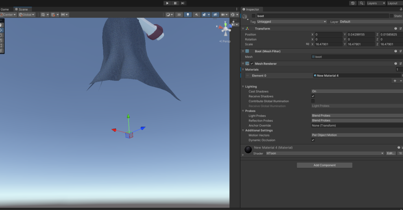Toggle 2D view mode in Scene

(179, 15)
